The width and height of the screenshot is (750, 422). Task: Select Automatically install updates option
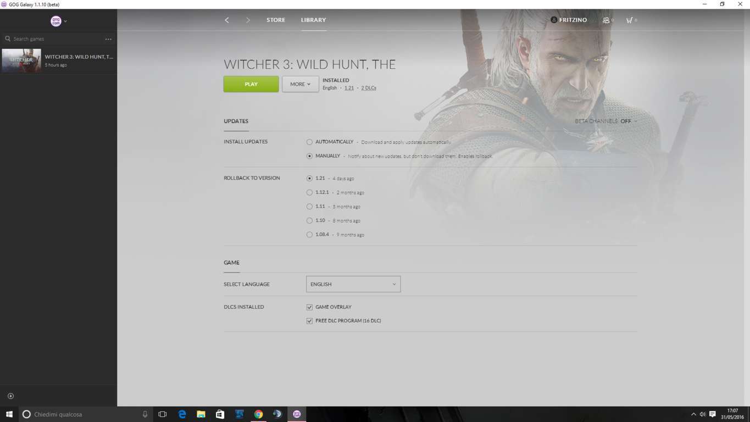pyautogui.click(x=309, y=142)
